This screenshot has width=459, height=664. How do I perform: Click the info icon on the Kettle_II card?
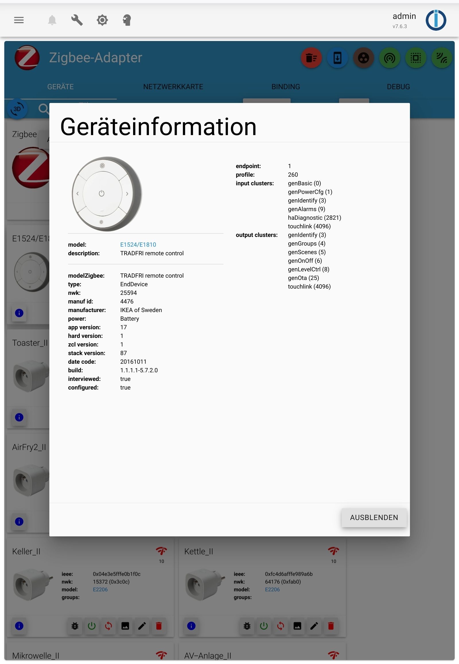pos(191,626)
